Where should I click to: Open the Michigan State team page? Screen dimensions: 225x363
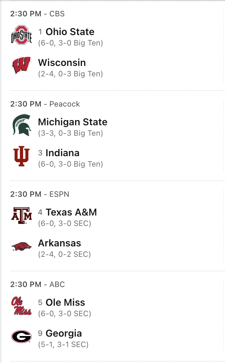73,122
